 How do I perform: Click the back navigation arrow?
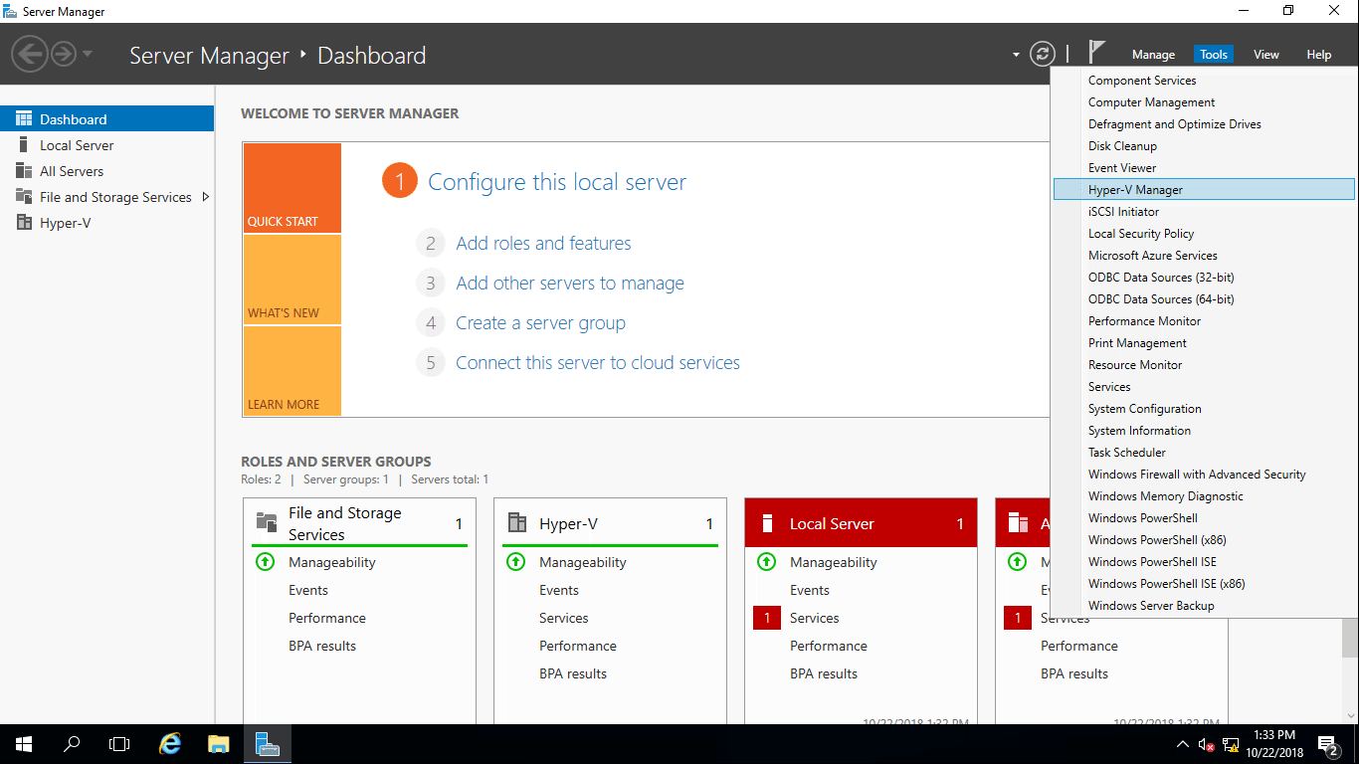(x=31, y=53)
